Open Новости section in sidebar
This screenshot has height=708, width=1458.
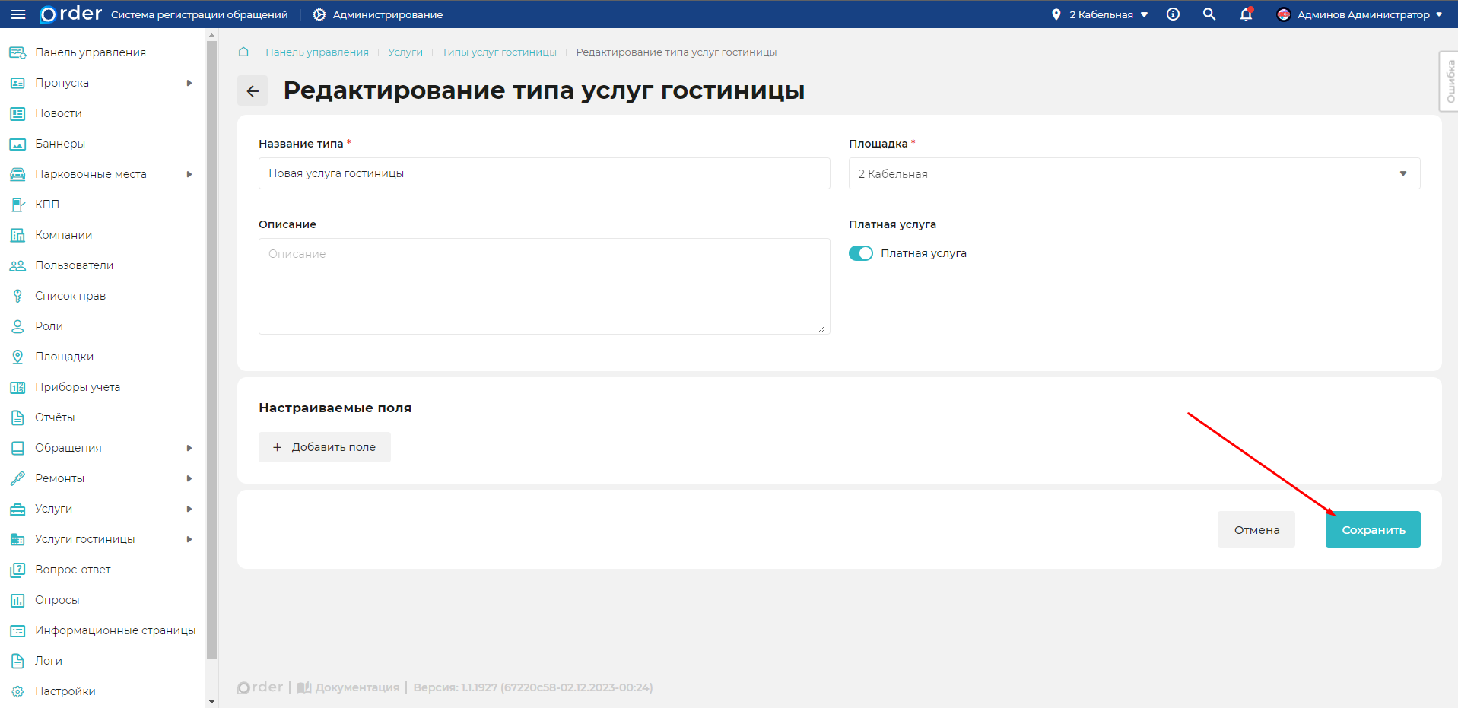(59, 113)
